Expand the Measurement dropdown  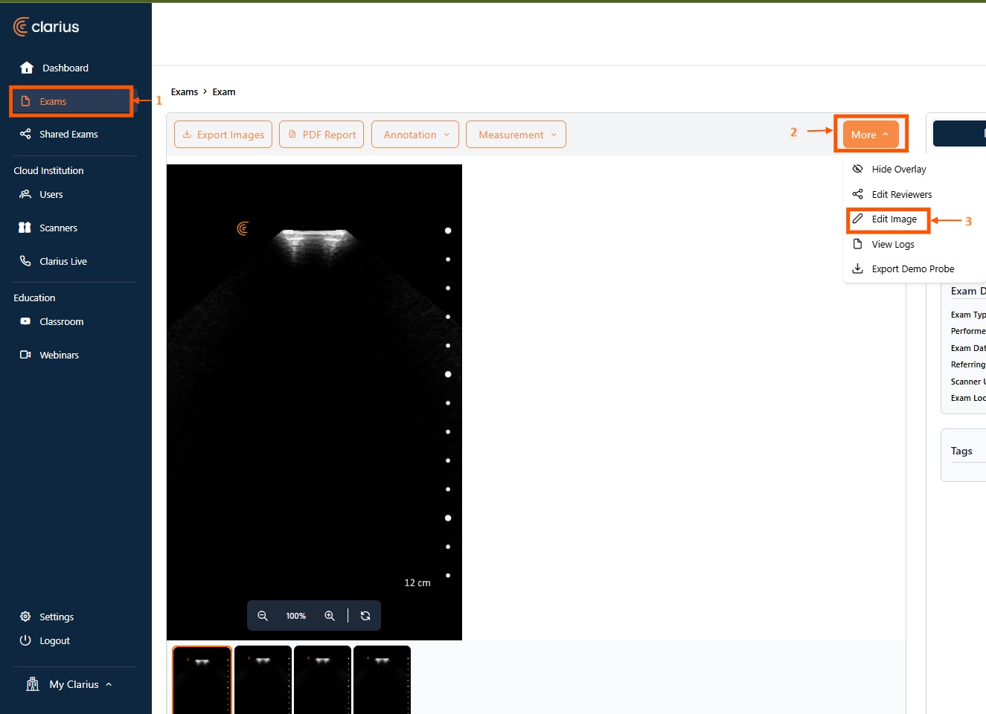(516, 135)
